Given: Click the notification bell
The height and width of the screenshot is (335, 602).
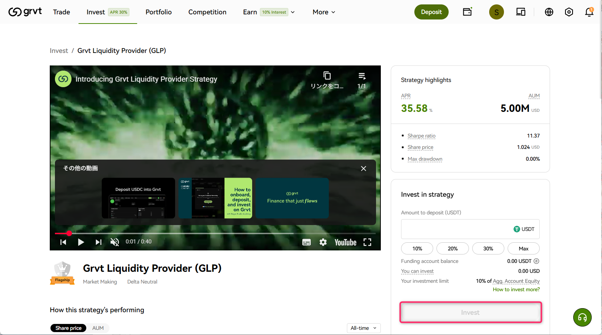Looking at the screenshot, I should [589, 12].
